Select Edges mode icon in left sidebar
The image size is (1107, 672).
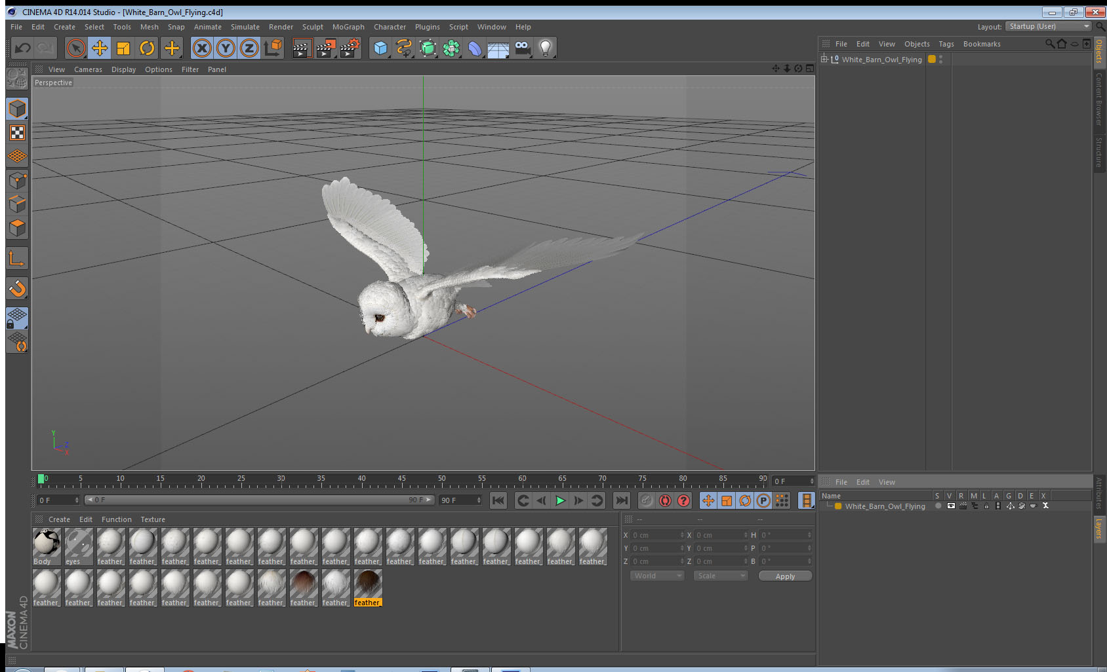tap(17, 204)
